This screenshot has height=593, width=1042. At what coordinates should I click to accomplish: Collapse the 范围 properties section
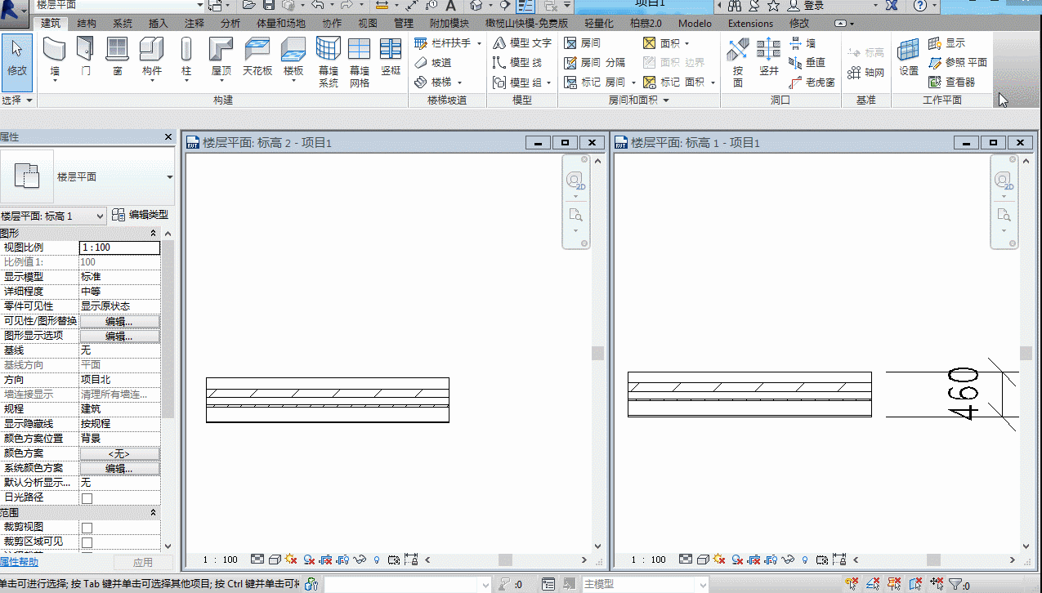tap(154, 513)
